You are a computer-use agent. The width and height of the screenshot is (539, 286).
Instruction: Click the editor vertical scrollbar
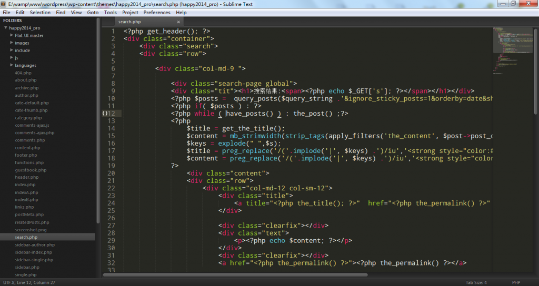pyautogui.click(x=536, y=71)
